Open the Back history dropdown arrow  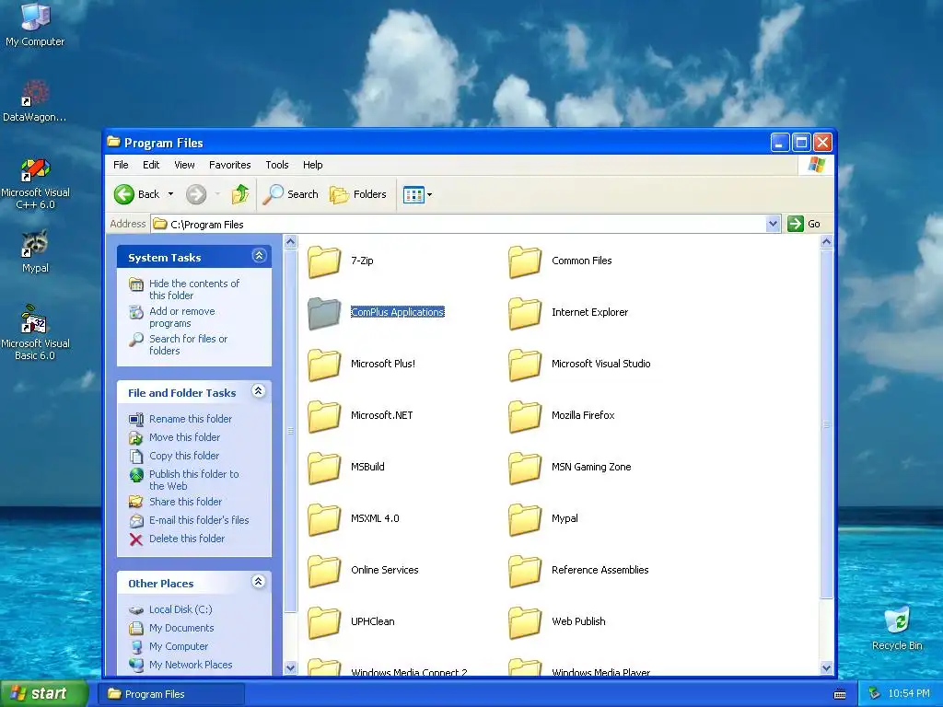[x=170, y=194]
